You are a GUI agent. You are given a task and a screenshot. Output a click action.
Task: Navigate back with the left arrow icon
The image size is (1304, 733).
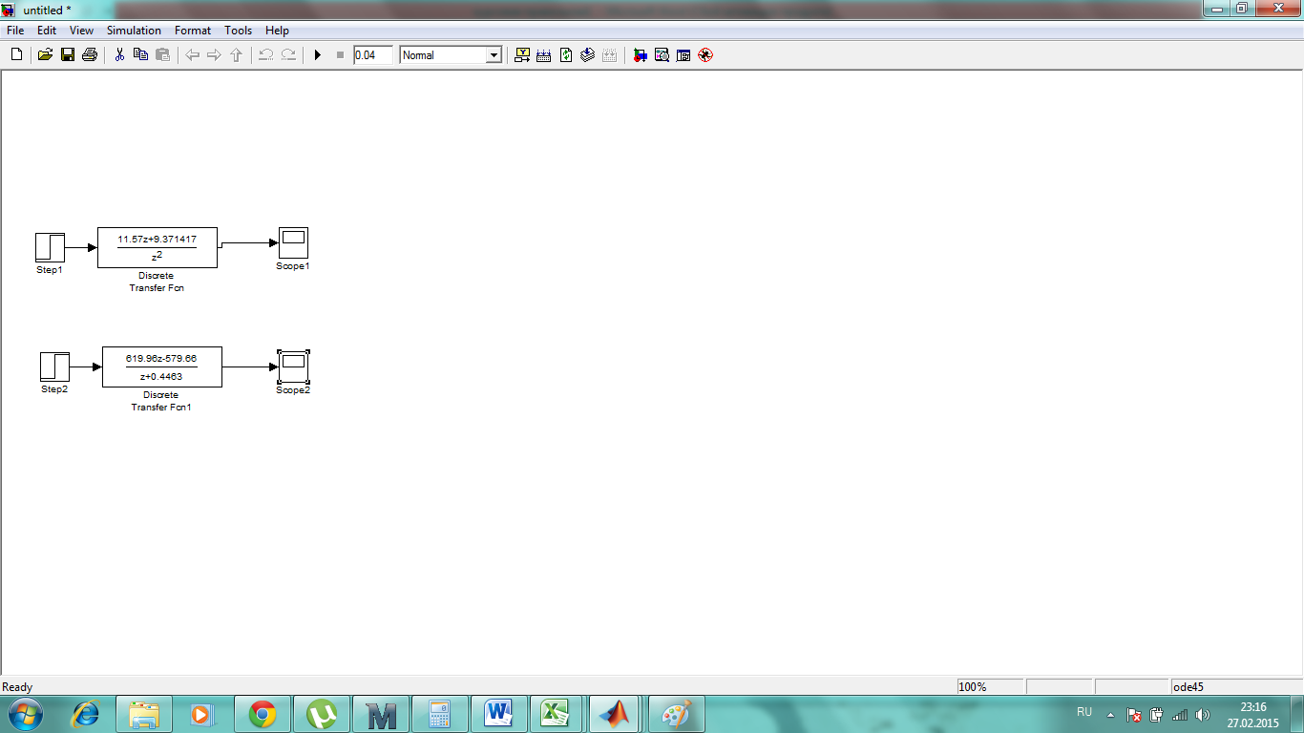[192, 55]
